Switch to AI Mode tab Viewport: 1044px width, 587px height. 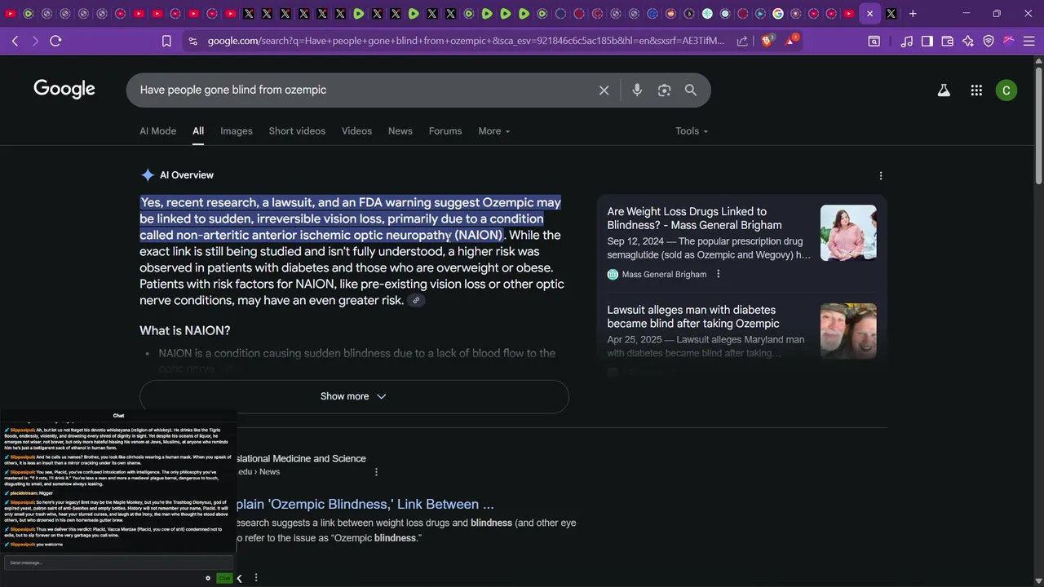coord(157,130)
